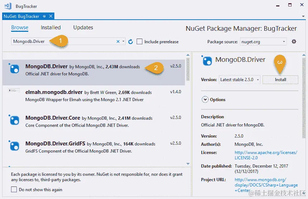The image size is (308, 199).
Task: Close the NuGet: BugTracker tab
Action: click(x=51, y=16)
